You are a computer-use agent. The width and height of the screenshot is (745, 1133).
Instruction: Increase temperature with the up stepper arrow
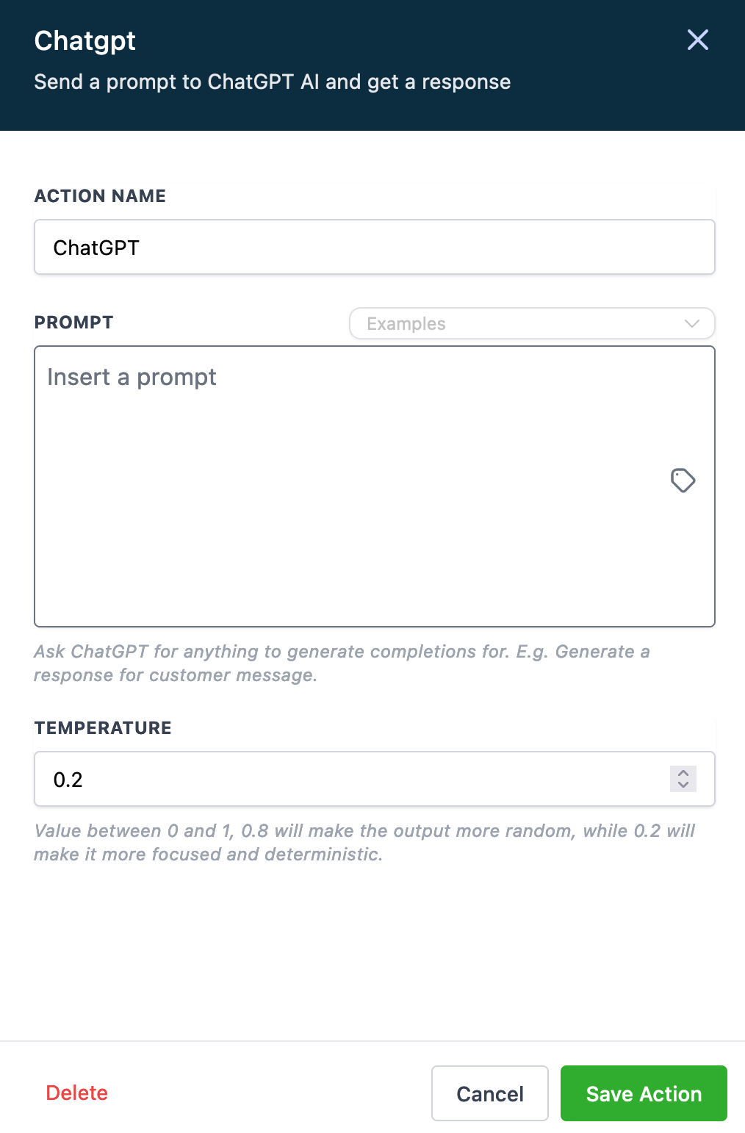pyautogui.click(x=683, y=773)
